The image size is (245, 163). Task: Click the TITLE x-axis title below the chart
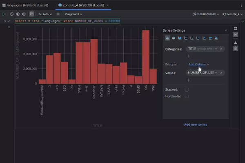(x=98, y=125)
